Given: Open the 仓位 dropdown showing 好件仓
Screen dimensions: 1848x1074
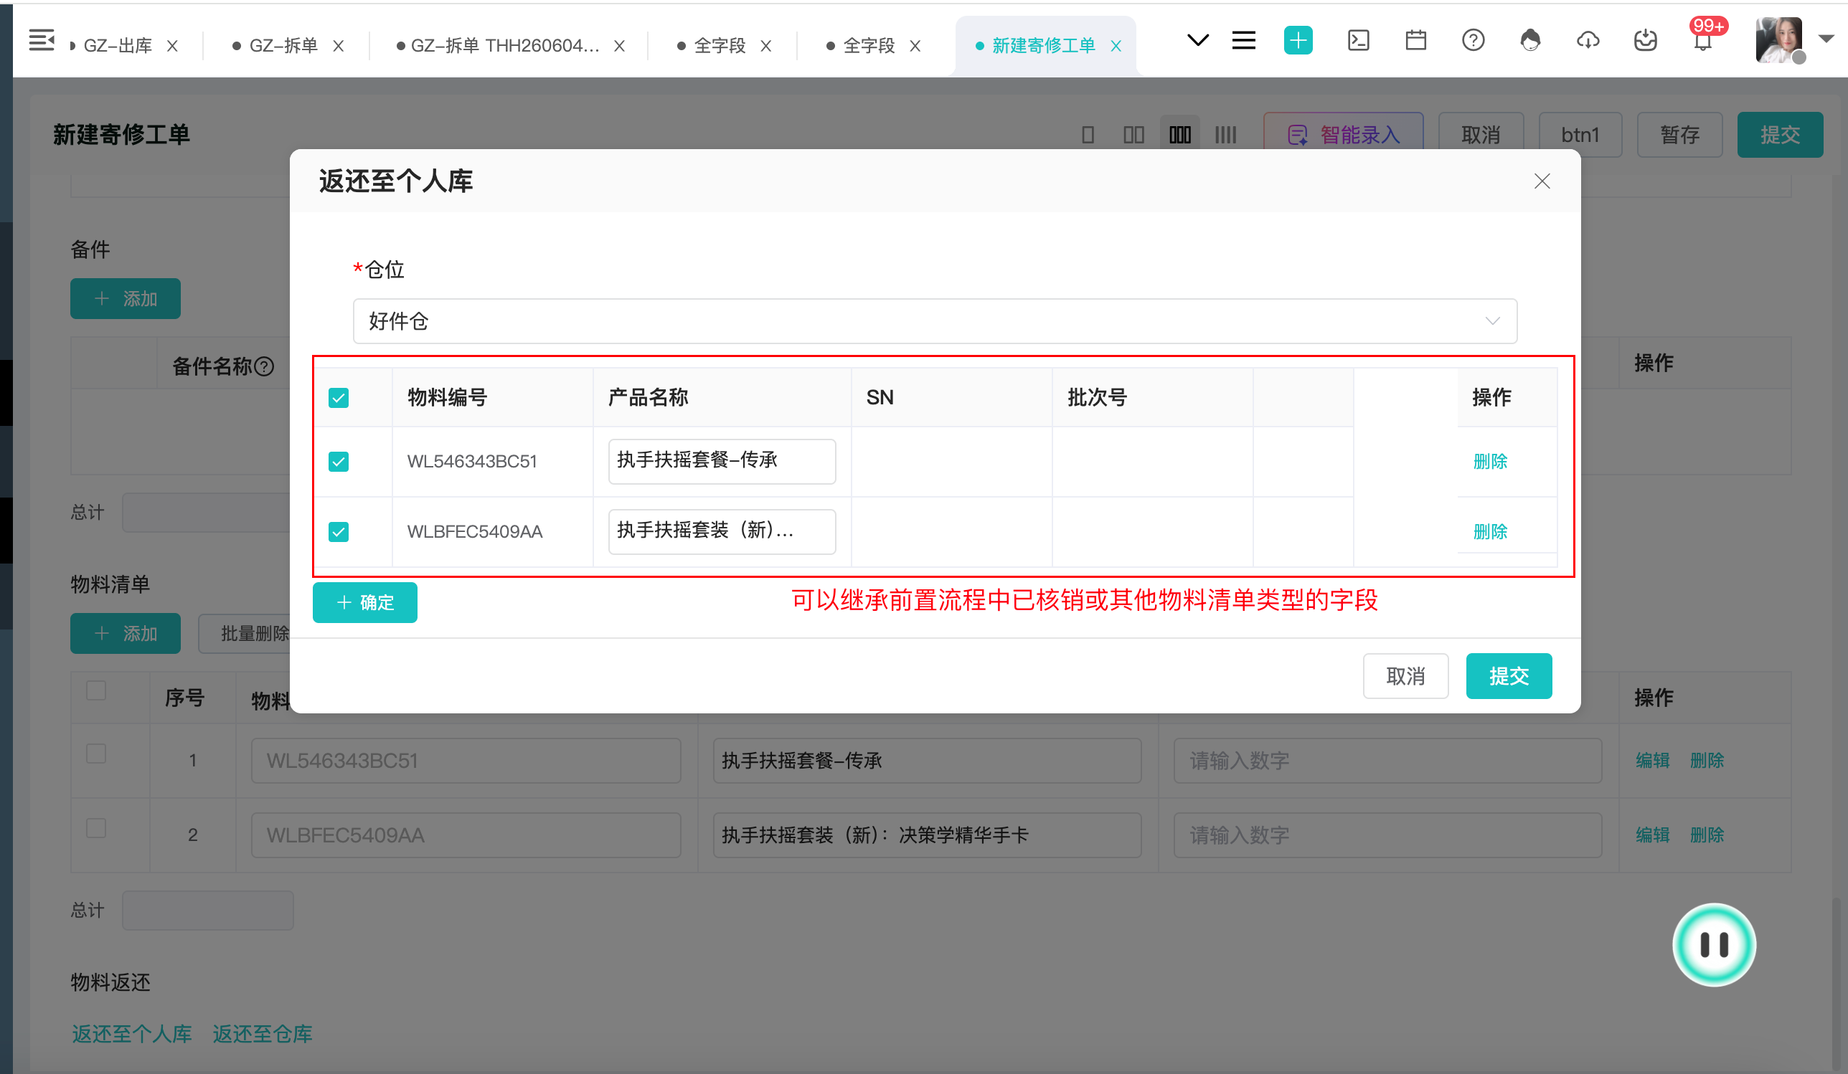Looking at the screenshot, I should coord(934,321).
